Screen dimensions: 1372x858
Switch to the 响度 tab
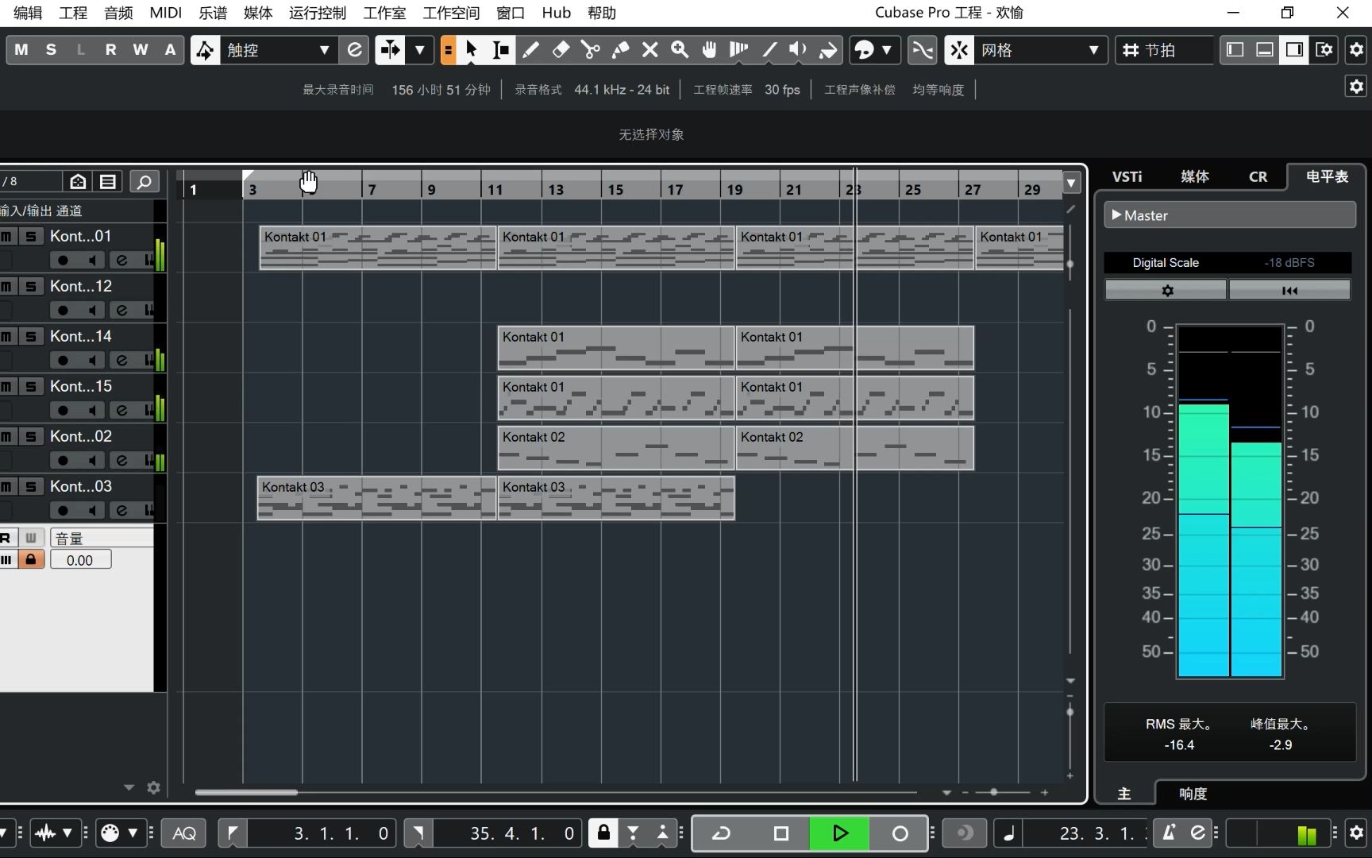[1193, 794]
